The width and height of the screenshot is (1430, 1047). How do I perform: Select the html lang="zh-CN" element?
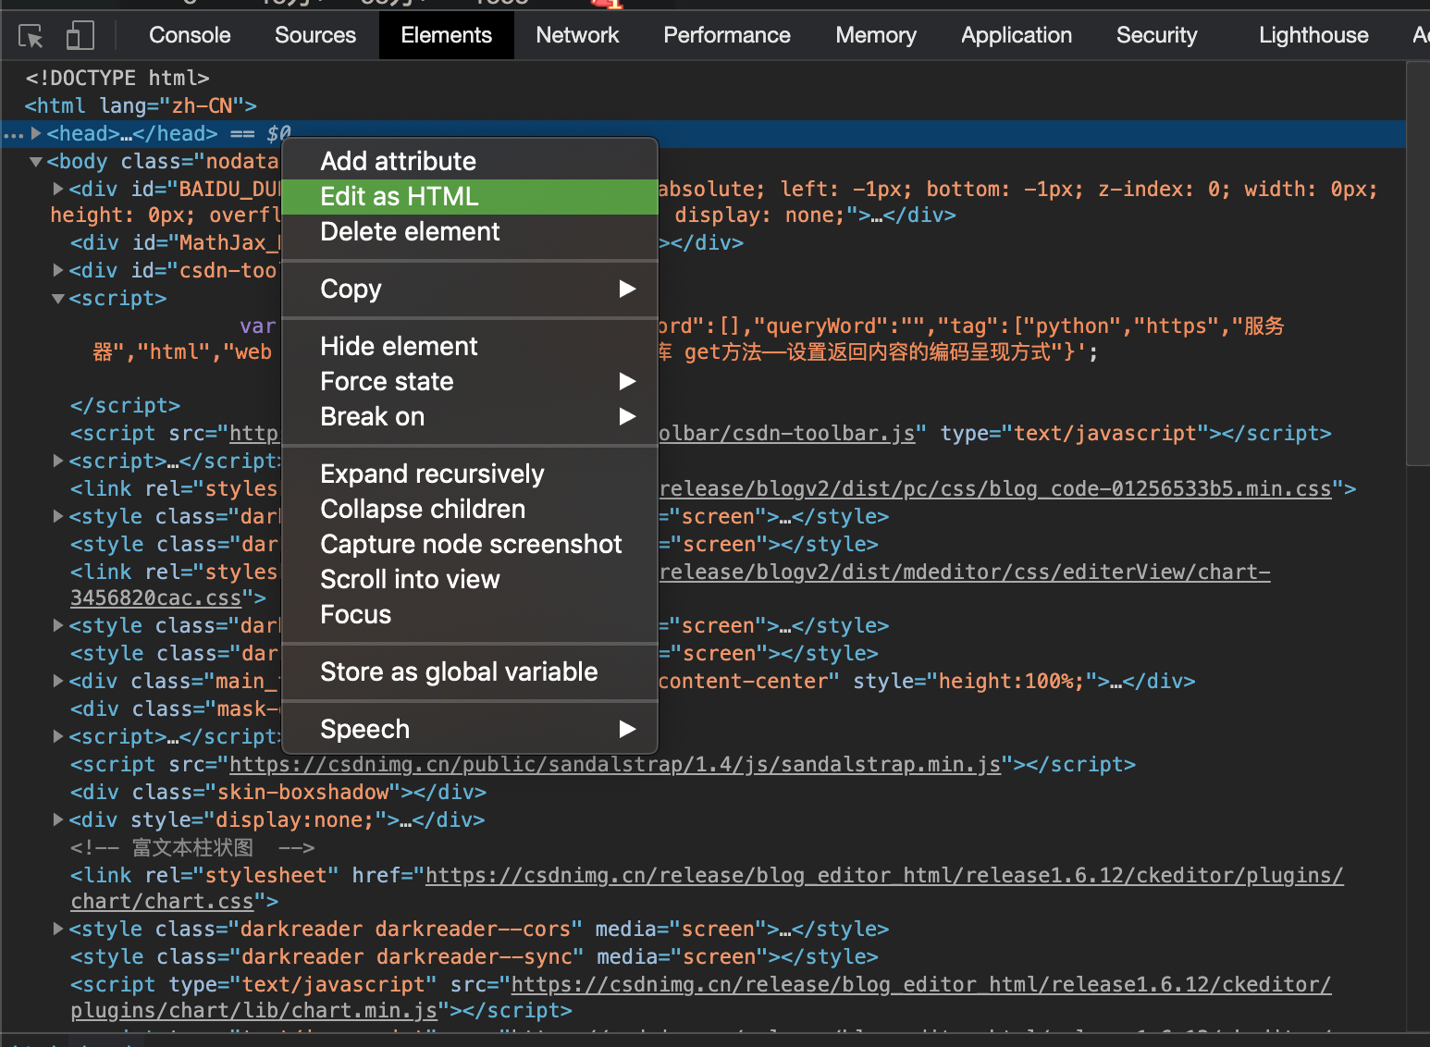pos(141,105)
